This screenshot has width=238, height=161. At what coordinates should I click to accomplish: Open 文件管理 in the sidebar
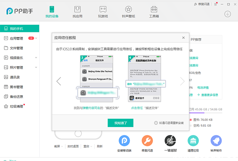point(16,48)
